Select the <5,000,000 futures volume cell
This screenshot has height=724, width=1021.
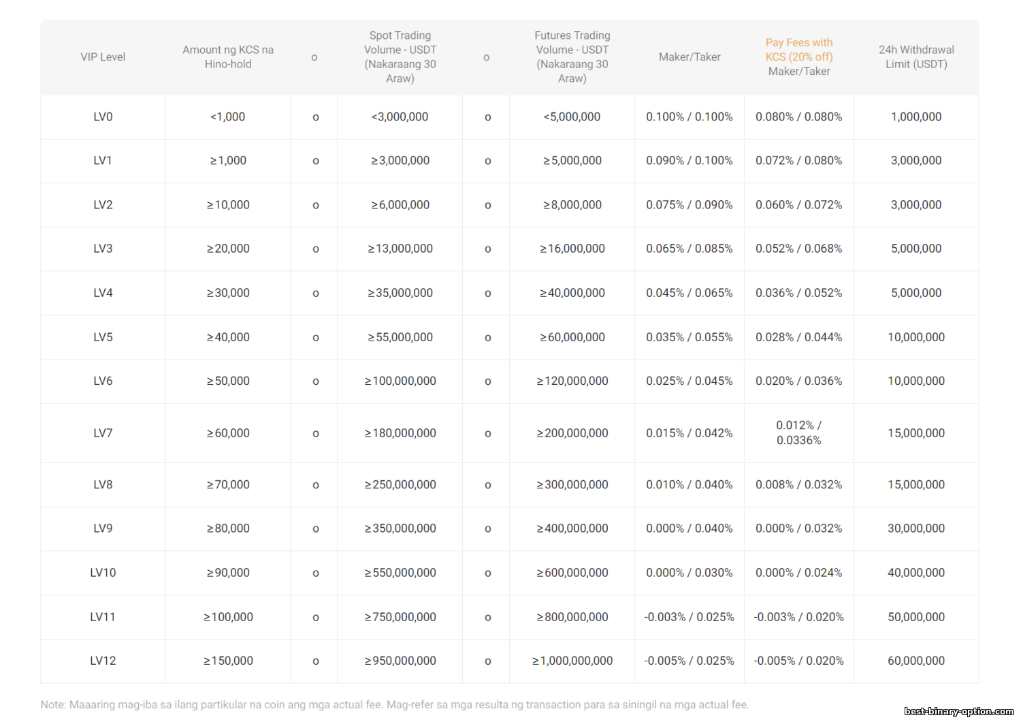tap(572, 116)
